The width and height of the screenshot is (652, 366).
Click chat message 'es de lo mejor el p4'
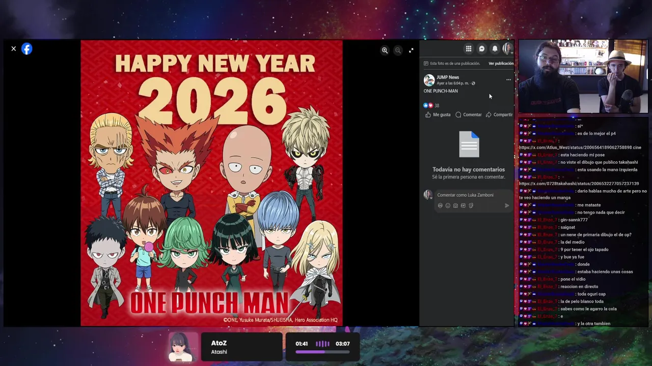[x=596, y=134]
